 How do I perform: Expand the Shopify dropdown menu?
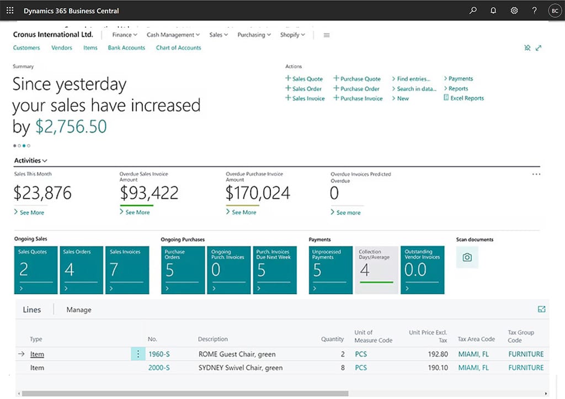[292, 35]
